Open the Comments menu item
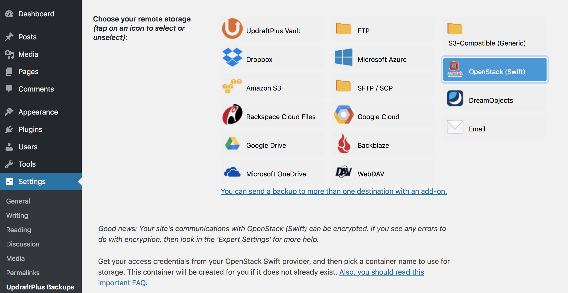This screenshot has height=293, width=568. (41, 89)
